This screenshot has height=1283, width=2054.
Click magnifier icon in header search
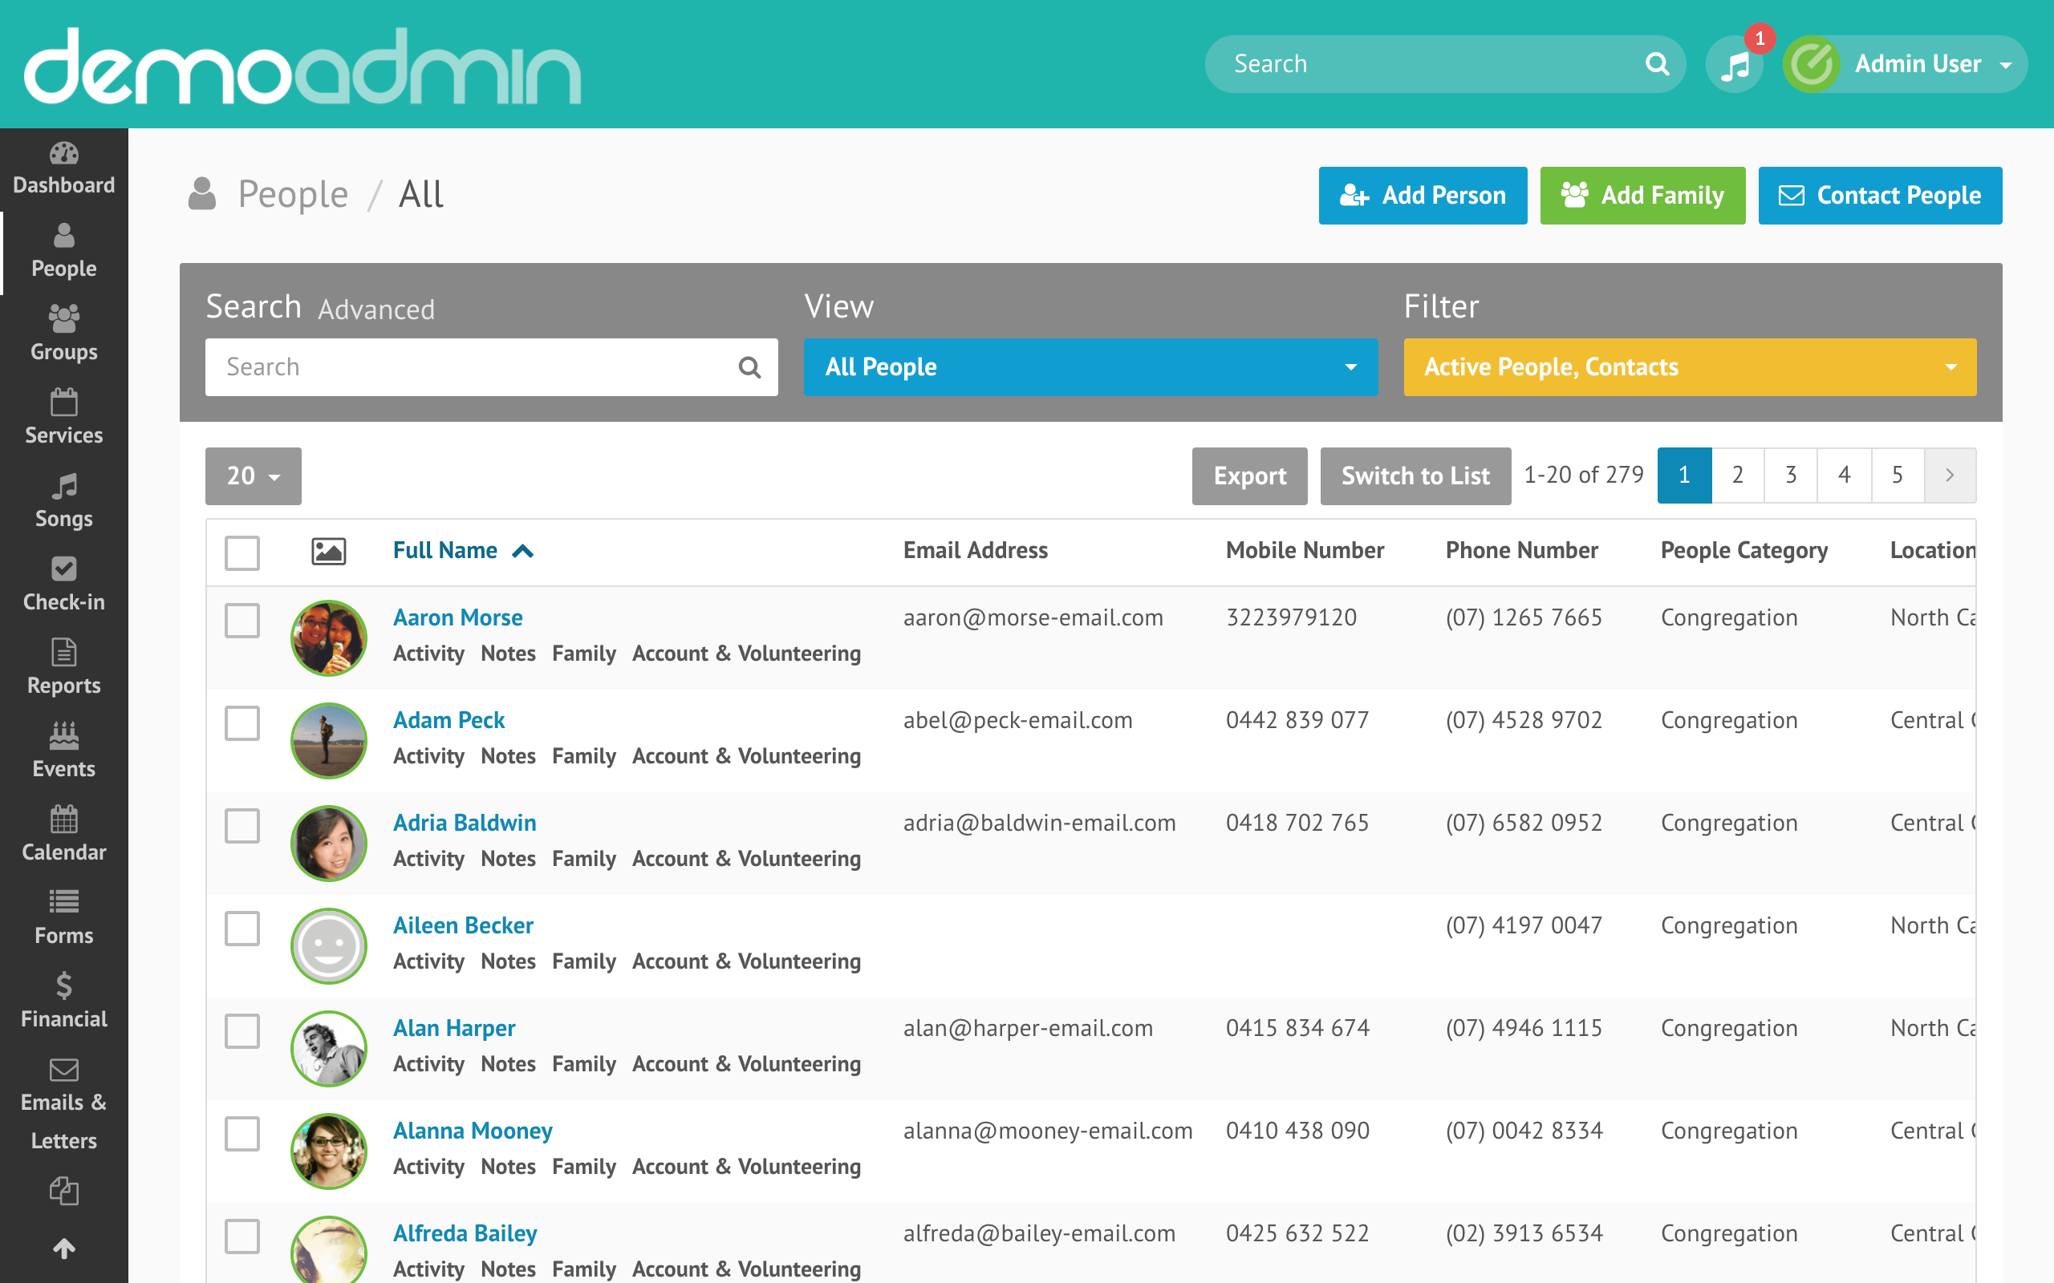[1657, 64]
